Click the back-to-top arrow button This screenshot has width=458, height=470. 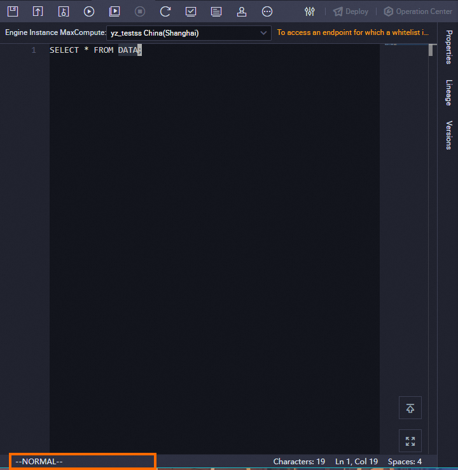(410, 408)
